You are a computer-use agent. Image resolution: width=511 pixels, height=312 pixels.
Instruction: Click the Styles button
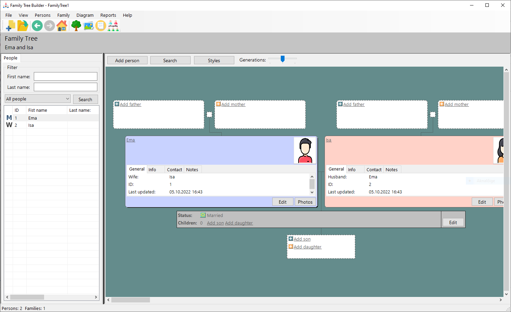click(x=214, y=60)
